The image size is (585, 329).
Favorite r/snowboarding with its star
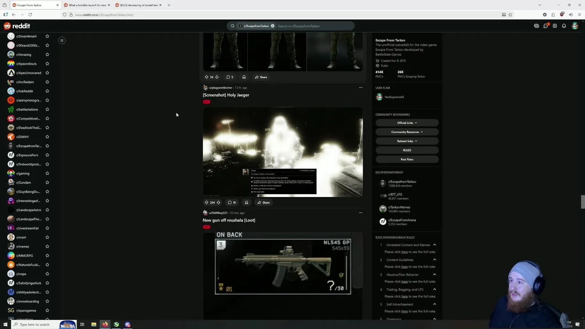(47, 301)
